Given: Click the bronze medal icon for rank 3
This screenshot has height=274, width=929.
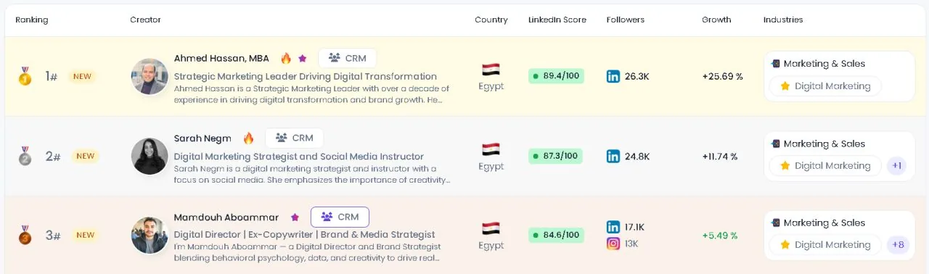Looking at the screenshot, I should point(25,235).
